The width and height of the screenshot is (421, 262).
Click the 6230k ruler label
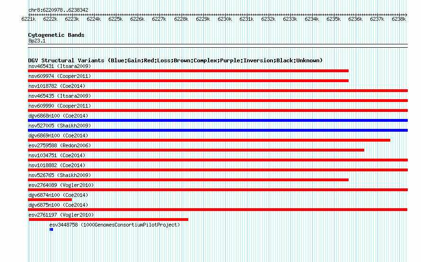(x=225, y=19)
